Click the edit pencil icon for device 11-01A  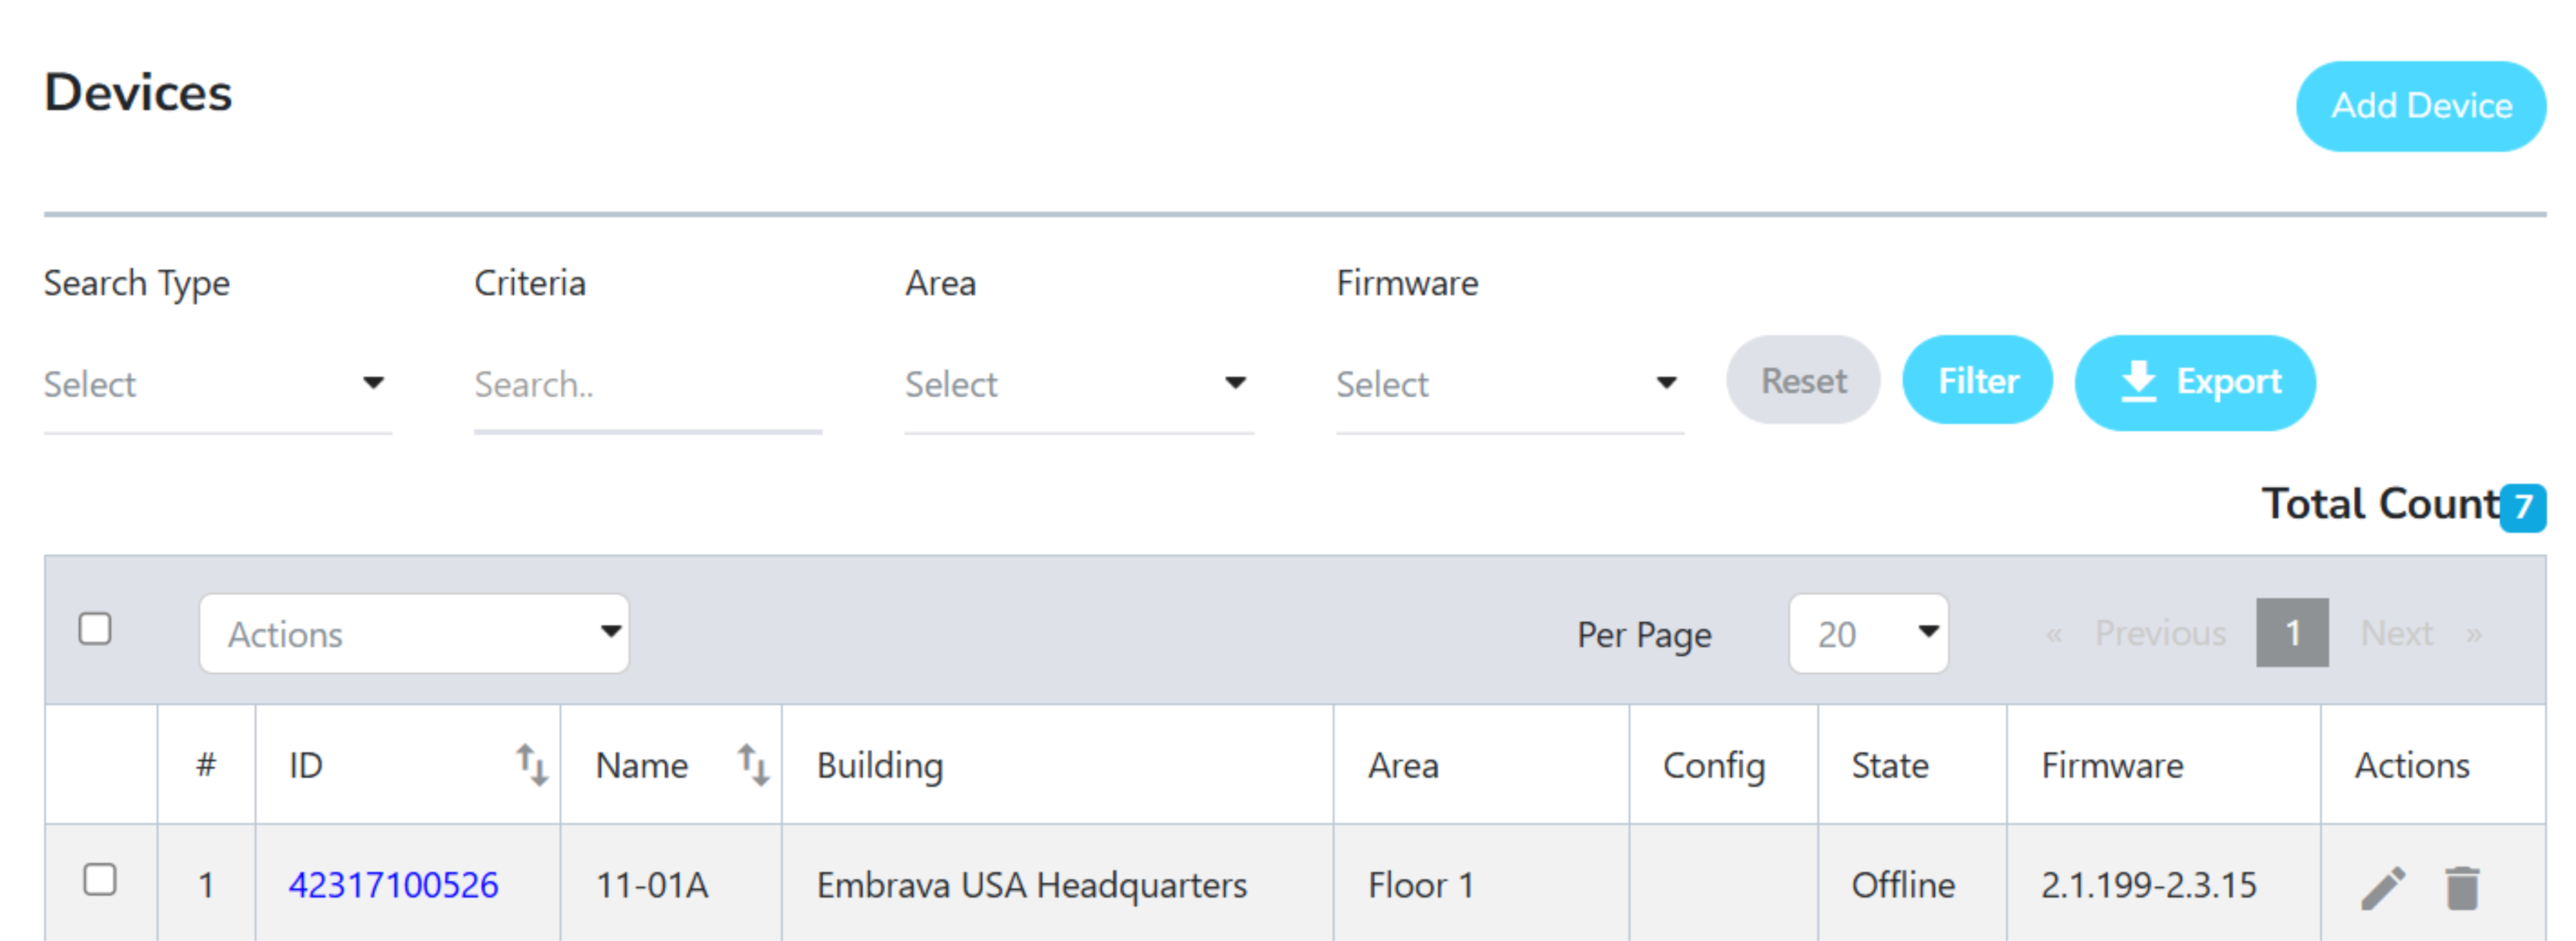click(2383, 887)
